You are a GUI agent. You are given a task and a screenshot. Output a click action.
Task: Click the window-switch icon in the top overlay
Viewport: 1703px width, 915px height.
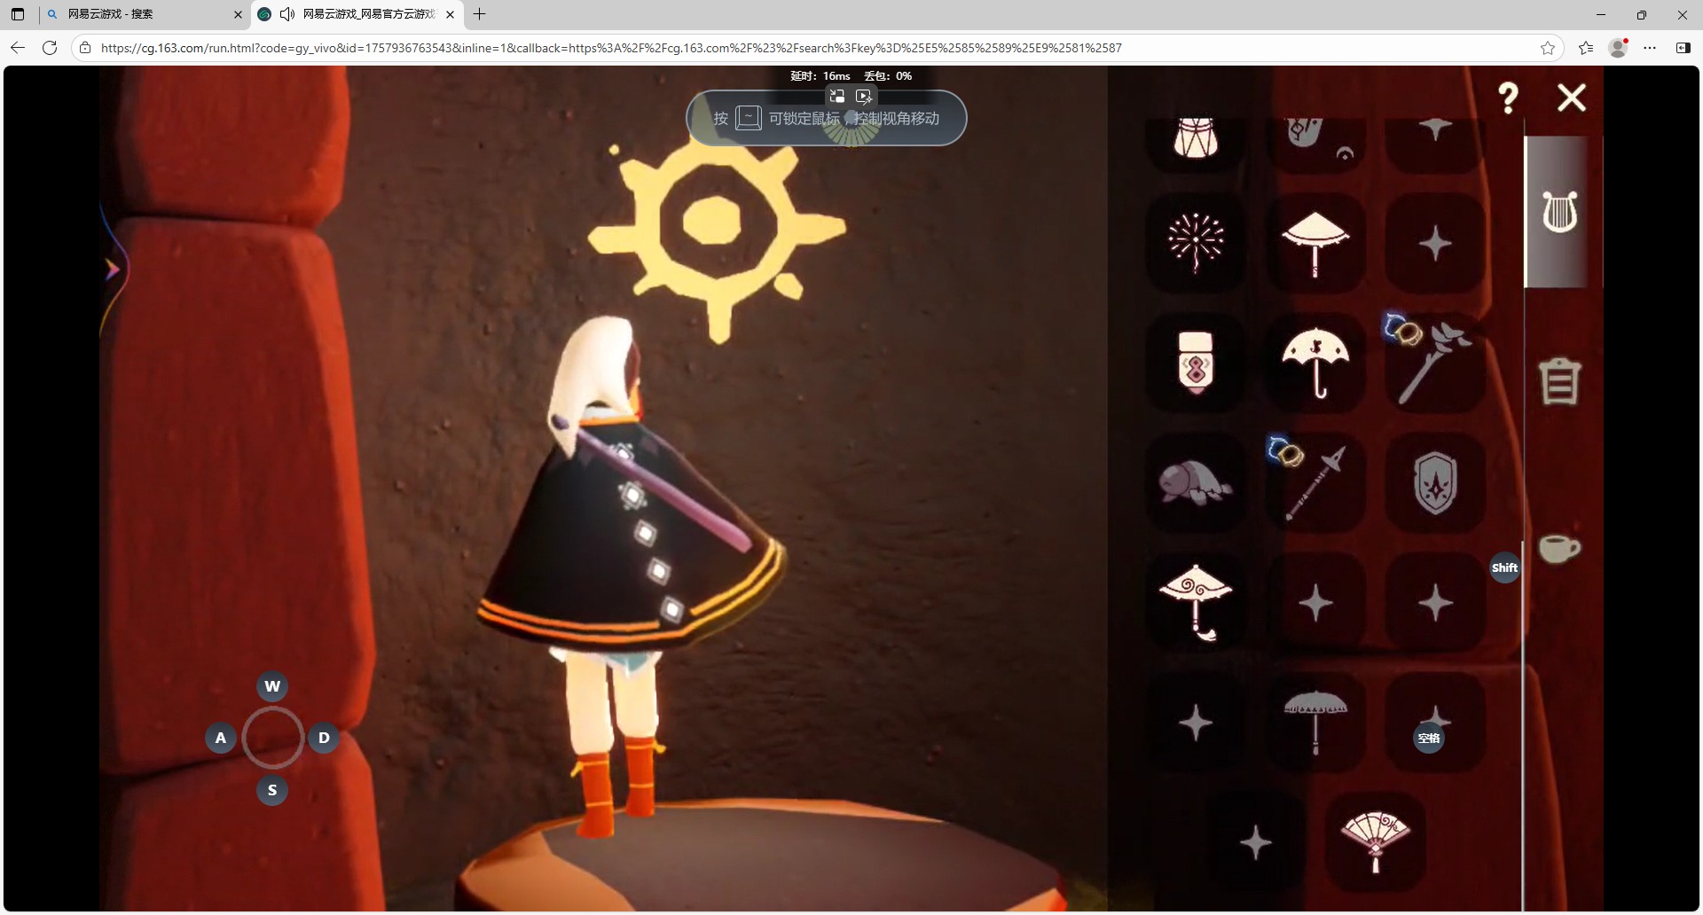837,97
